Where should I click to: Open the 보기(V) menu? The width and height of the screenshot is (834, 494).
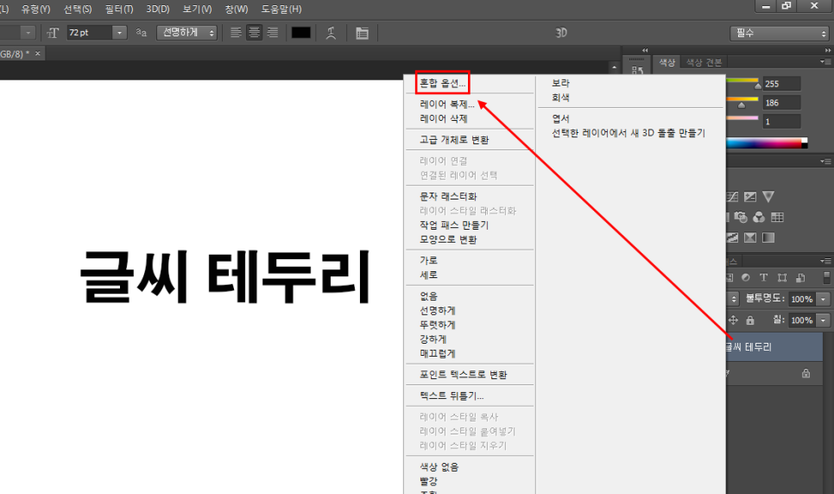click(197, 9)
